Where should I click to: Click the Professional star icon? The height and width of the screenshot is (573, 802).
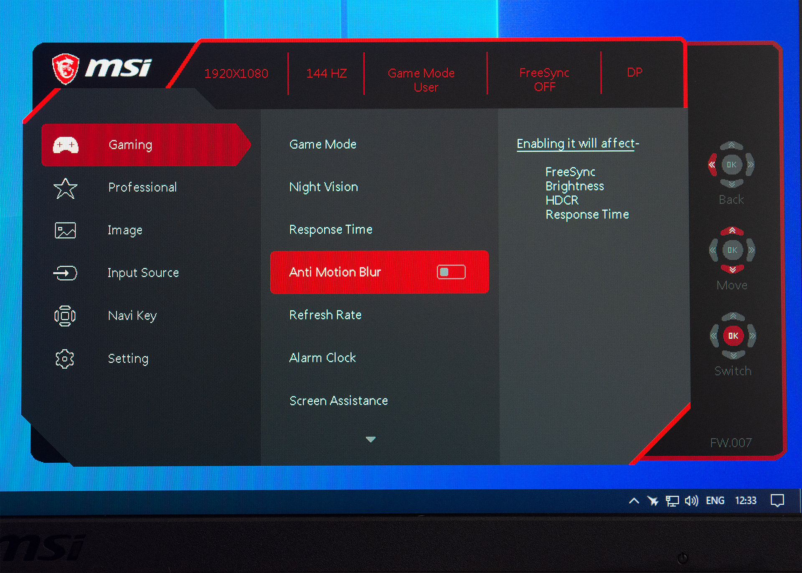coord(66,188)
